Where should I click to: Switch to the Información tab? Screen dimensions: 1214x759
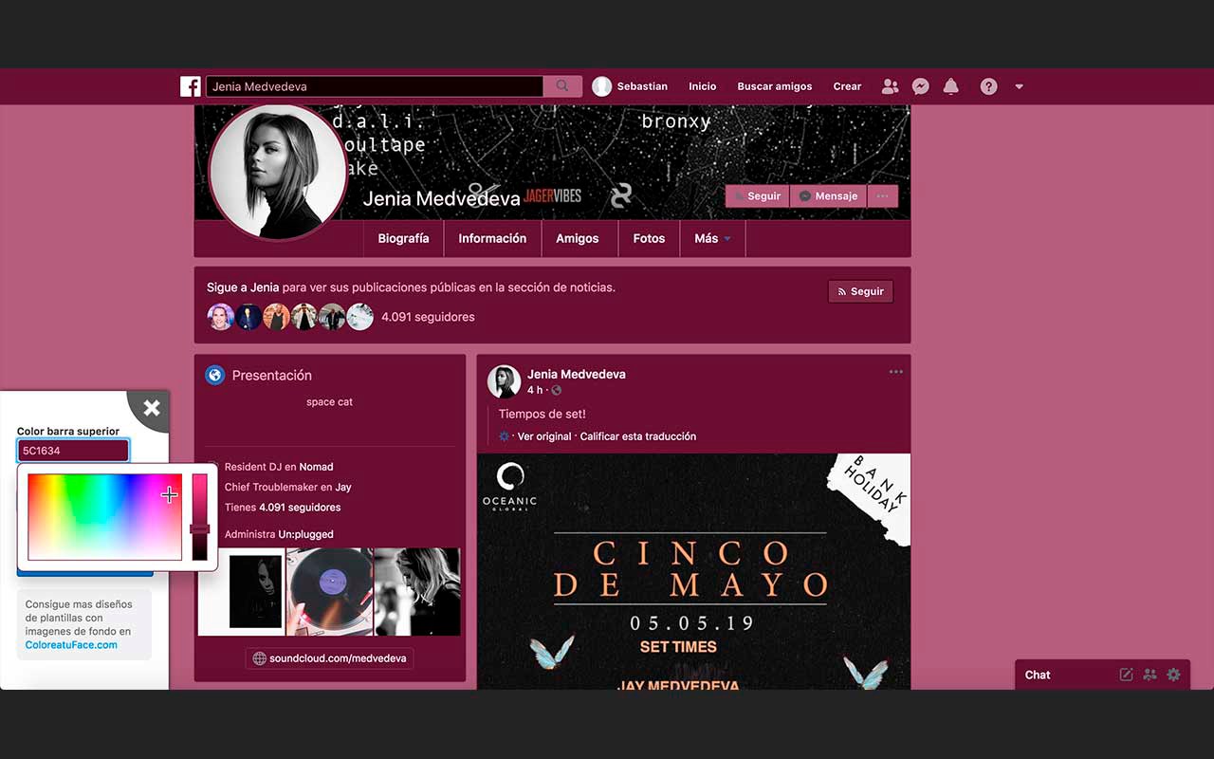[x=492, y=238]
